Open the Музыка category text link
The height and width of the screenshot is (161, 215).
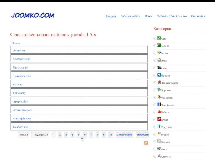tap(166, 76)
